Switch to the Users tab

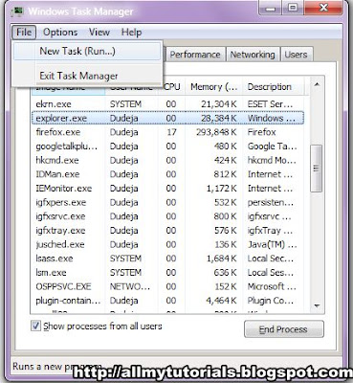pos(296,55)
